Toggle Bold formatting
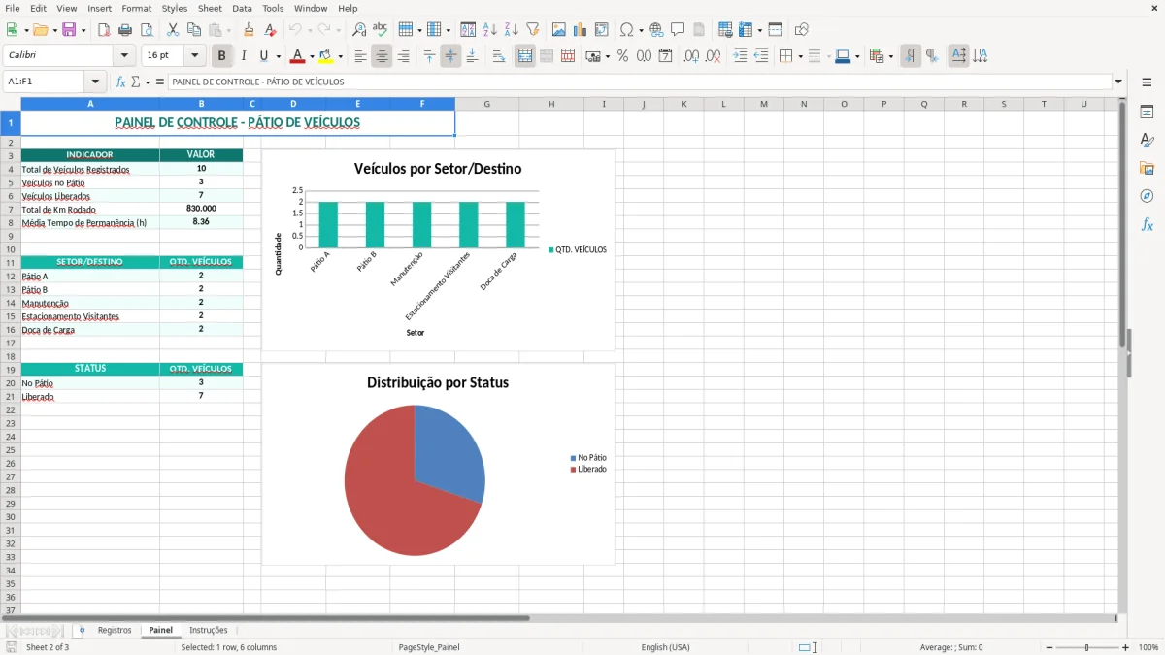The height and width of the screenshot is (655, 1165). click(x=222, y=56)
